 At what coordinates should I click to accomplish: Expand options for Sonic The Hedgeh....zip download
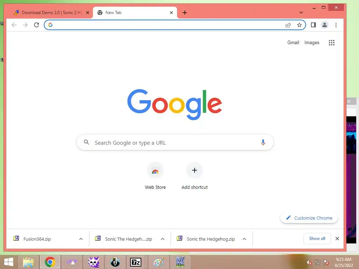(163, 239)
